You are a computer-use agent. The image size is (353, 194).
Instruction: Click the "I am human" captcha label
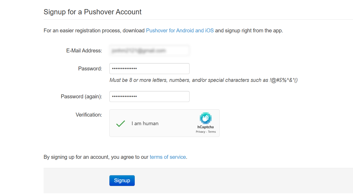(145, 124)
